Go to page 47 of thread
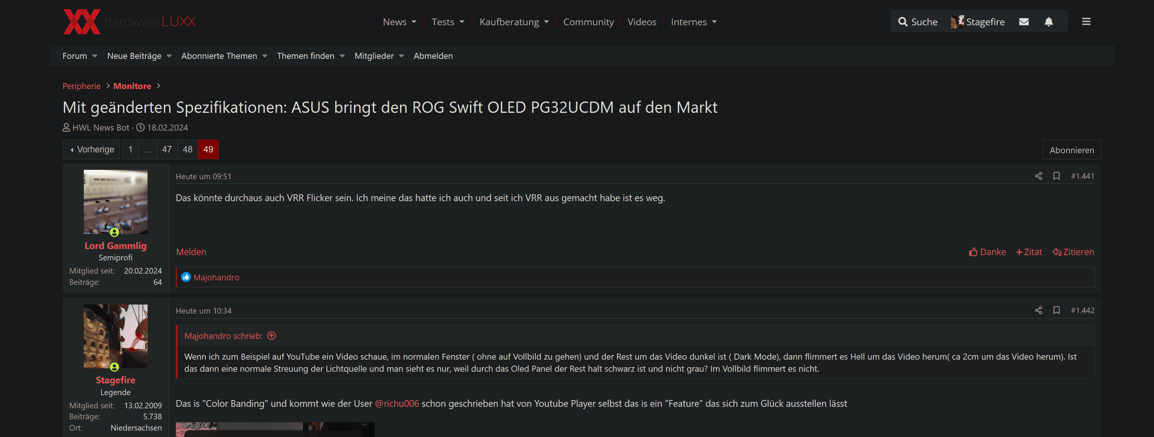Viewport: 1154px width, 437px height. coord(167,149)
